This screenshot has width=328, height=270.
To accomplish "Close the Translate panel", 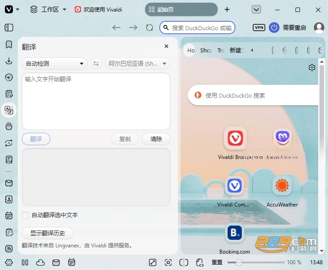I will click(166, 46).
